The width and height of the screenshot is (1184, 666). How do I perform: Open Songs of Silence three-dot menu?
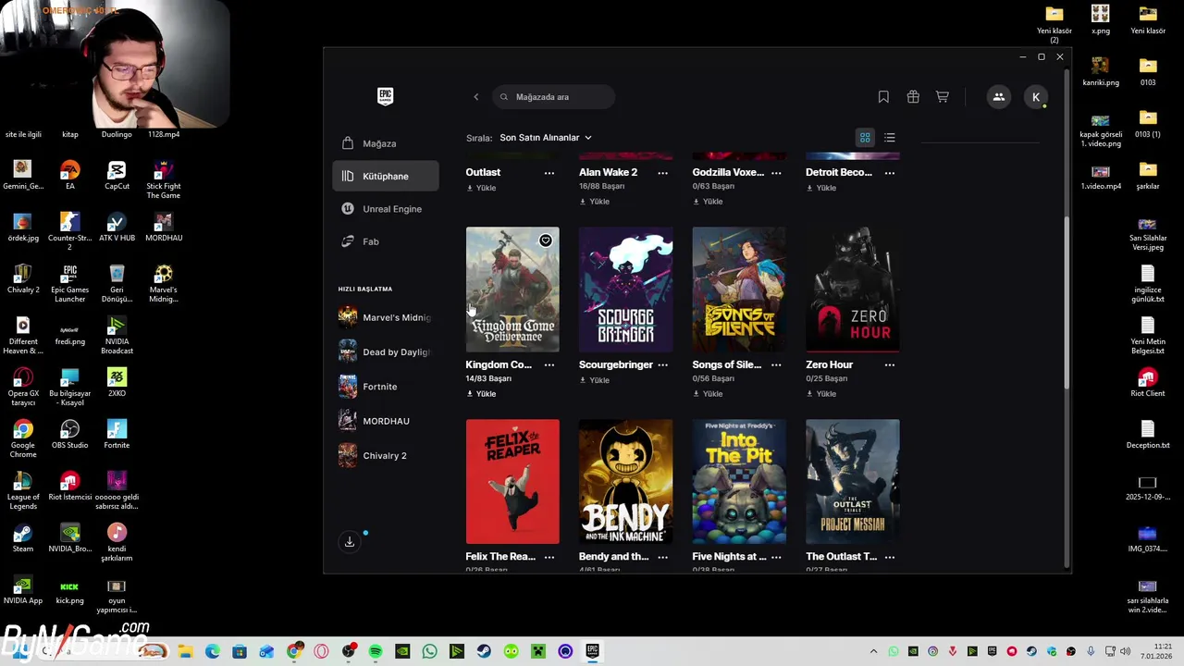(776, 365)
